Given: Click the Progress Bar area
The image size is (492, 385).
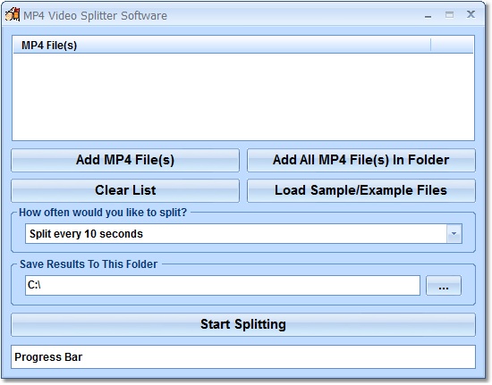Looking at the screenshot, I should click(243, 356).
